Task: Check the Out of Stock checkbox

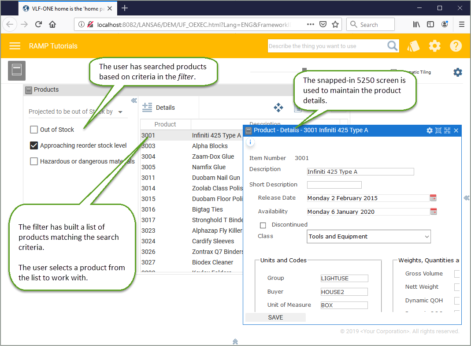Action: tap(34, 130)
